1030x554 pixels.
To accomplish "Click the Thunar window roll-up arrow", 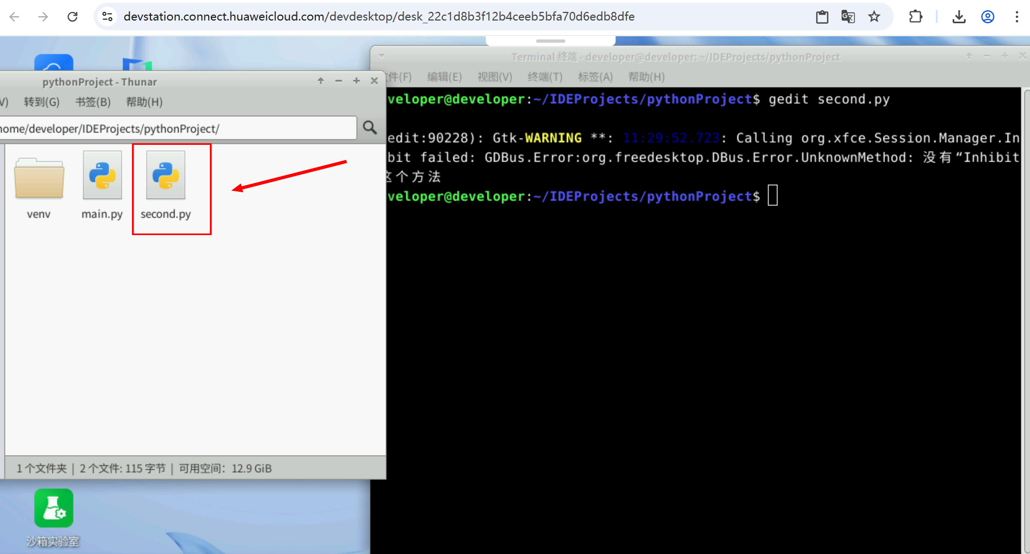I will [x=321, y=81].
